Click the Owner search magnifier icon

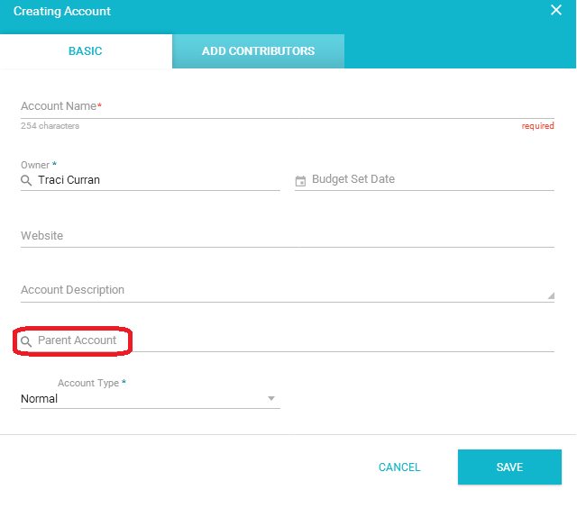tap(26, 180)
